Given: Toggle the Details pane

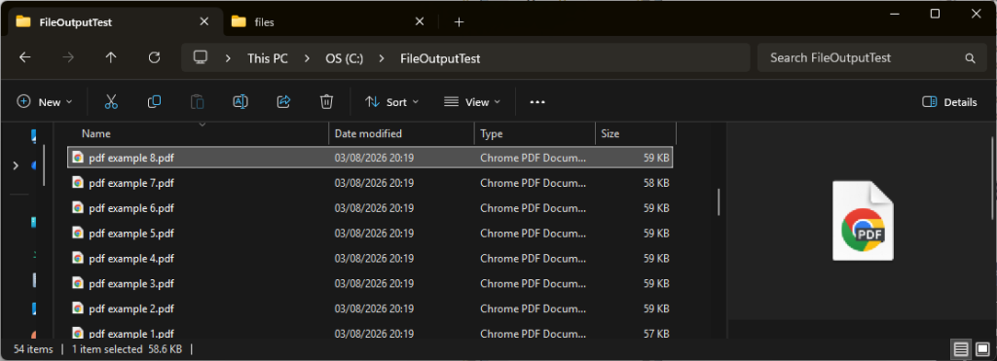Looking at the screenshot, I should pos(949,102).
